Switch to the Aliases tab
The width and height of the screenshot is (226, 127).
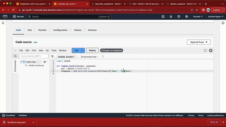[78, 30]
